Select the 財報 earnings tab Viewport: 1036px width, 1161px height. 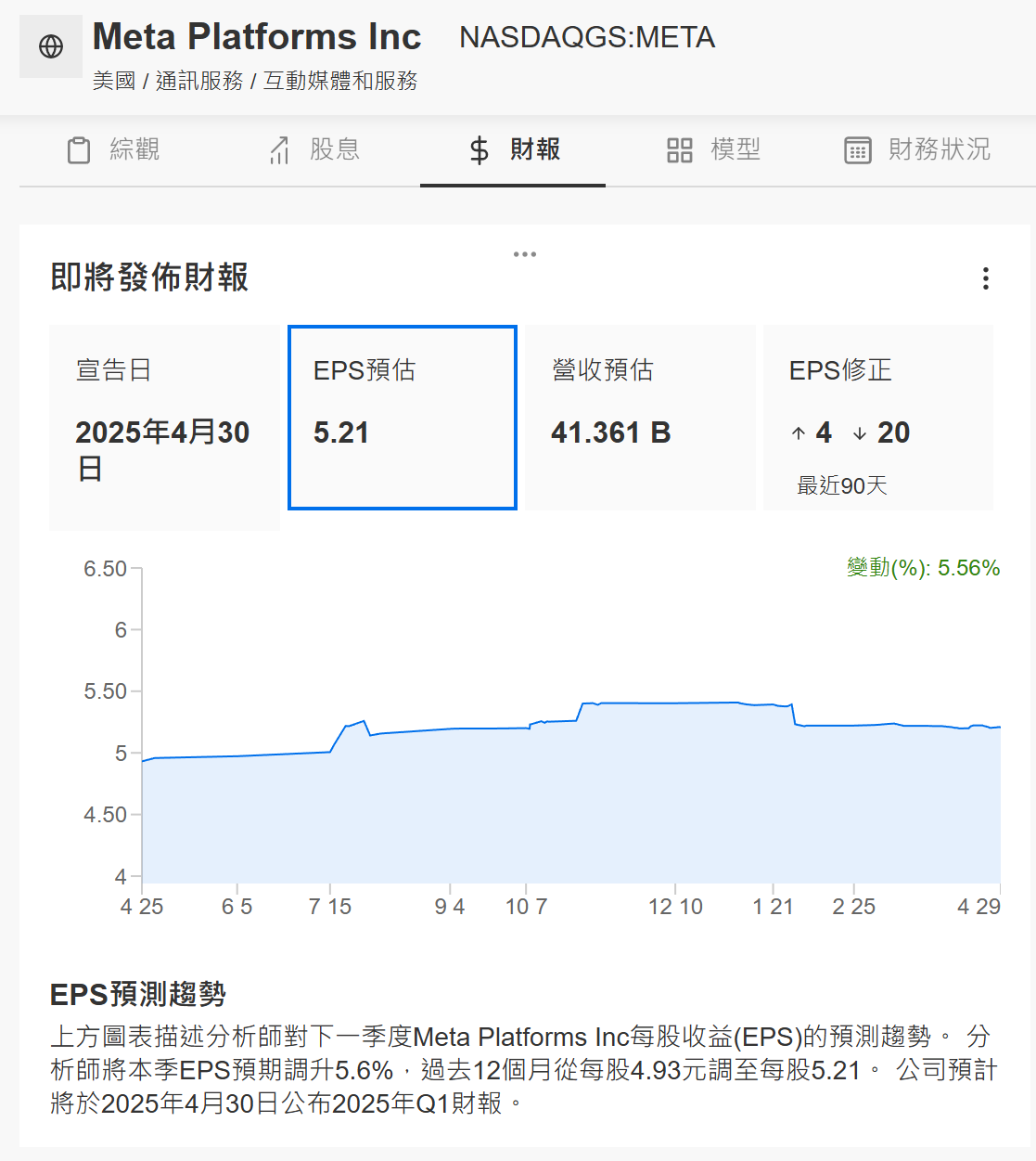point(513,149)
